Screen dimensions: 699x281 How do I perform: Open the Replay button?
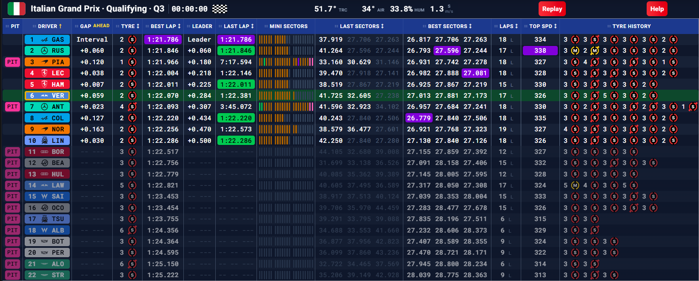pos(552,9)
